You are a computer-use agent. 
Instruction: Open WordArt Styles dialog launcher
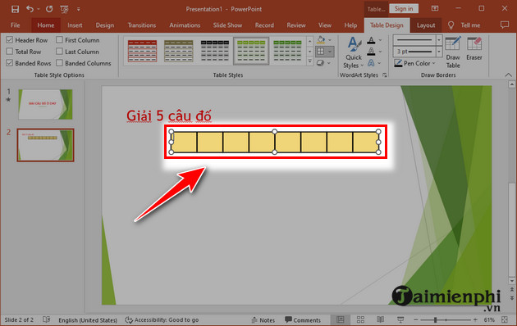click(385, 75)
